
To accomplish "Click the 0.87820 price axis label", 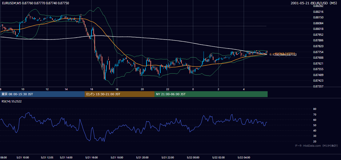I will [x=319, y=46].
